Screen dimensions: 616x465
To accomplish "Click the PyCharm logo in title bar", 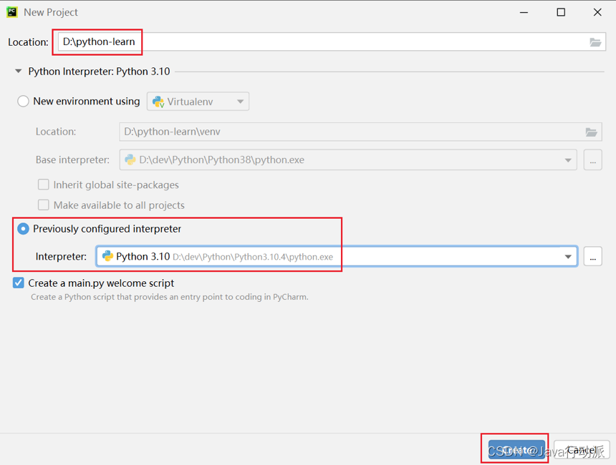I will 12,12.
